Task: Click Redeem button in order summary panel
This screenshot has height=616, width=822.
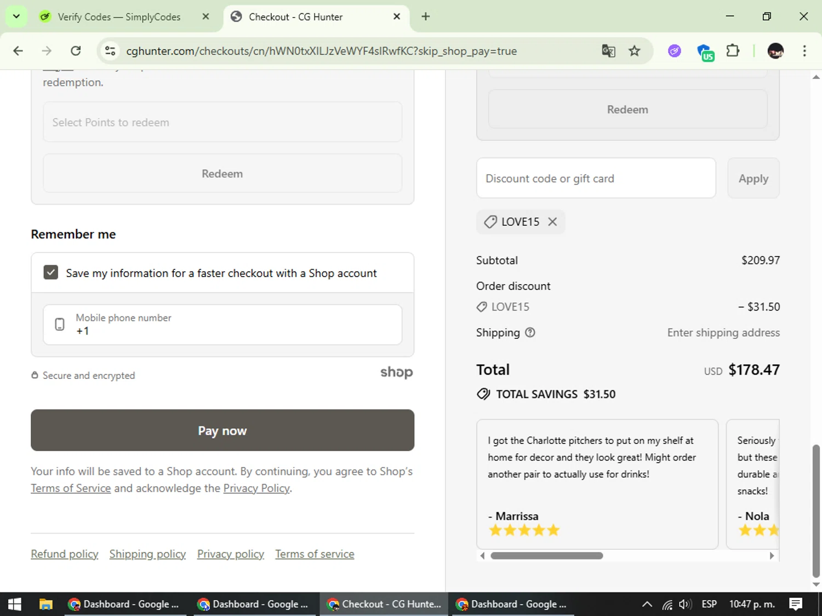Action: click(x=627, y=110)
